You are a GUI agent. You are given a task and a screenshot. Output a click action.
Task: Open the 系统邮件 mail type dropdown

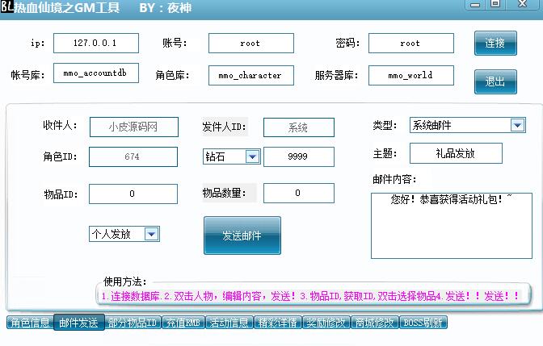click(x=517, y=125)
